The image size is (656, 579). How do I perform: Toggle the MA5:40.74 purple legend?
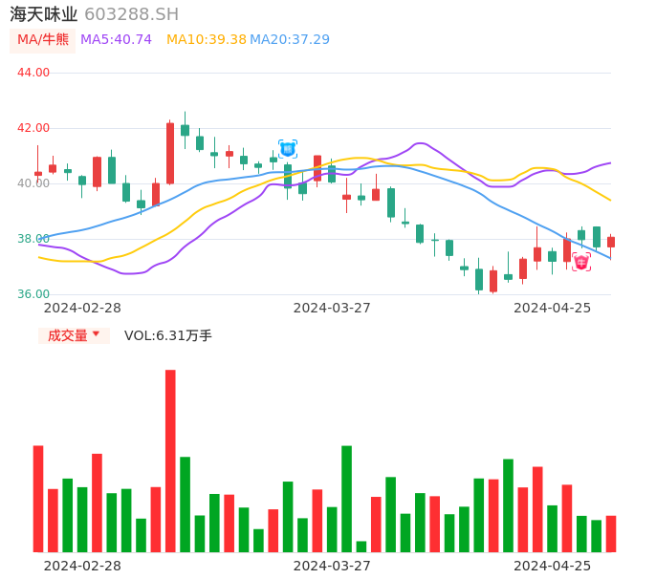pos(116,40)
